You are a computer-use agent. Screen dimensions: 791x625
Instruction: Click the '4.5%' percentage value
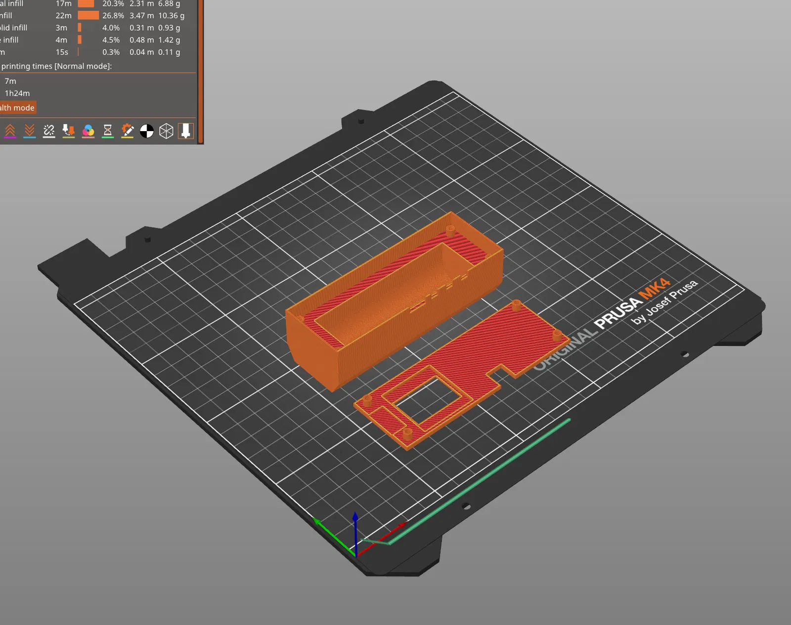point(111,40)
